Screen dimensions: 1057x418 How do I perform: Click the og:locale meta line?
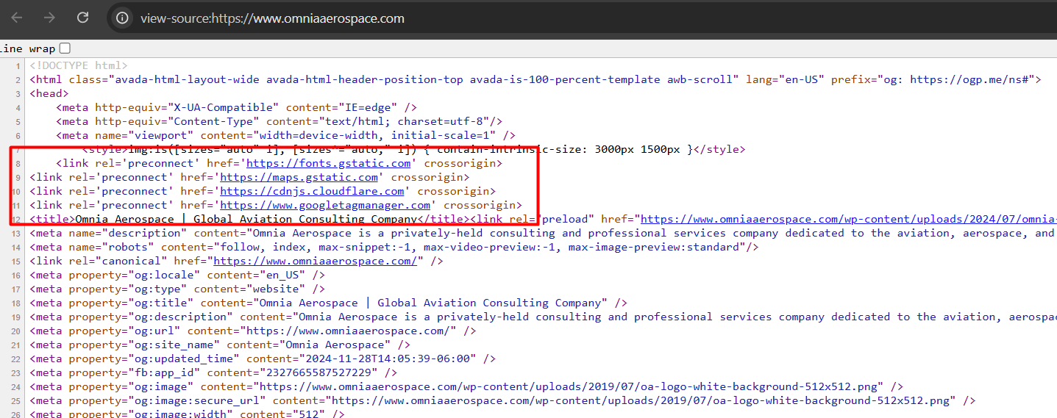[x=177, y=275]
